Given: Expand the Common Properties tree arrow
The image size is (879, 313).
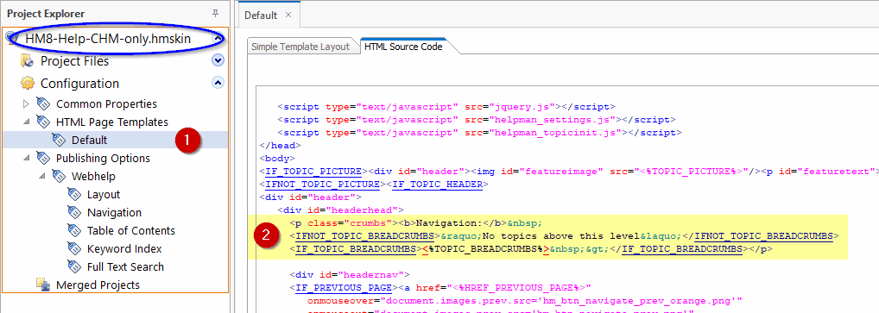Looking at the screenshot, I should pyautogui.click(x=25, y=103).
